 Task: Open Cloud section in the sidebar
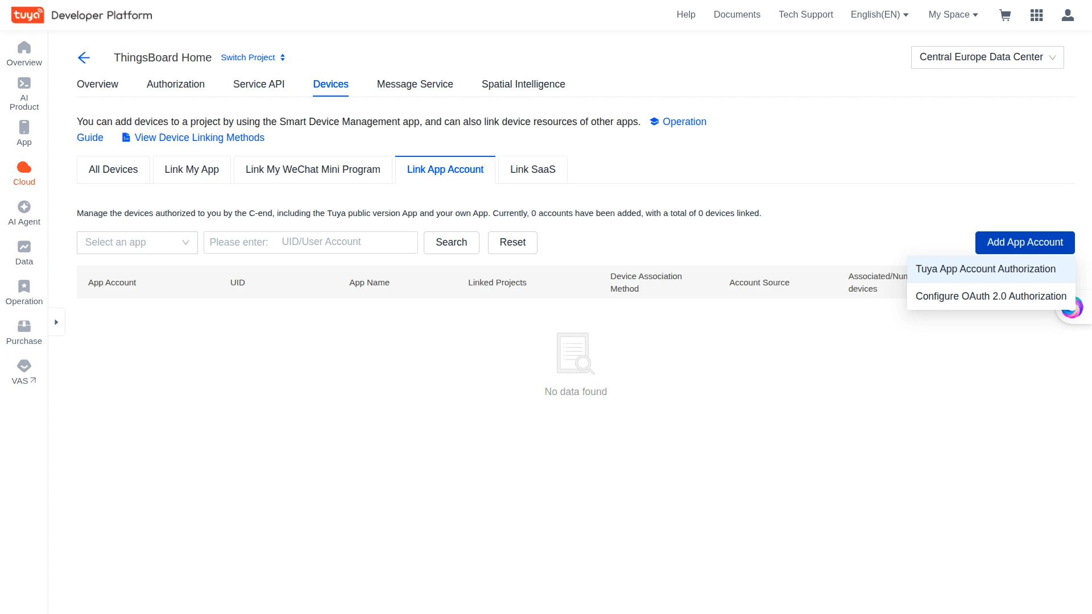[x=24, y=173]
